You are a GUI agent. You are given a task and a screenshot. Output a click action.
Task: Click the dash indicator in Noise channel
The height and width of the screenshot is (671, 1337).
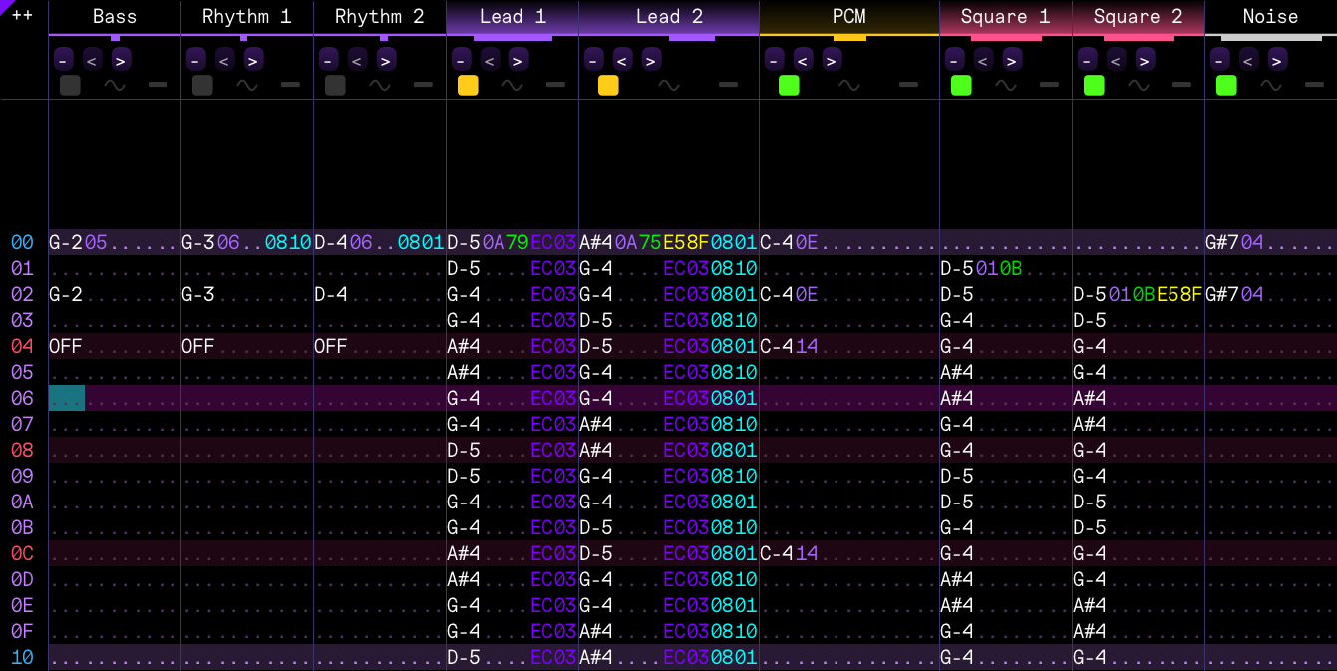(1314, 86)
